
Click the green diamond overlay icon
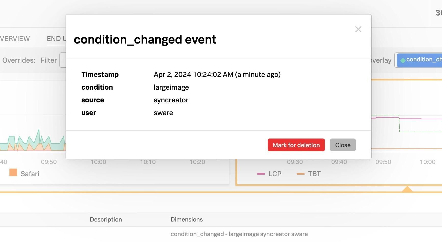pyautogui.click(x=403, y=60)
